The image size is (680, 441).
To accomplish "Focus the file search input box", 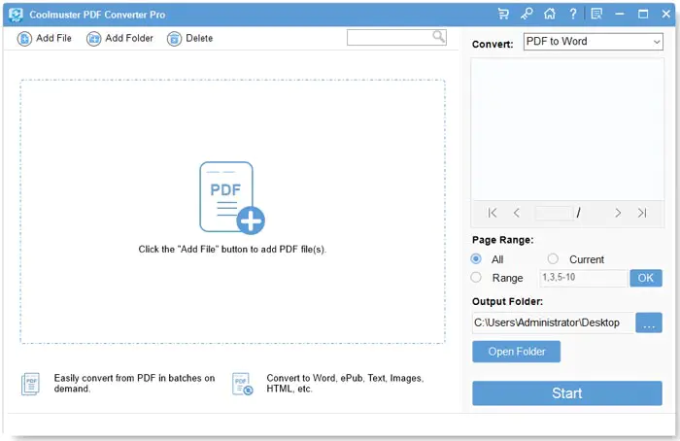I will [396, 37].
